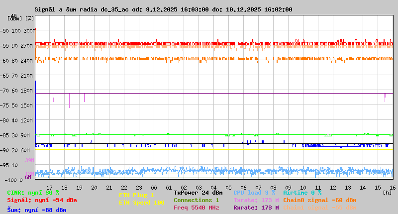
Task: Click the '-50 100 300M' axis tick label
Action: point(17,31)
